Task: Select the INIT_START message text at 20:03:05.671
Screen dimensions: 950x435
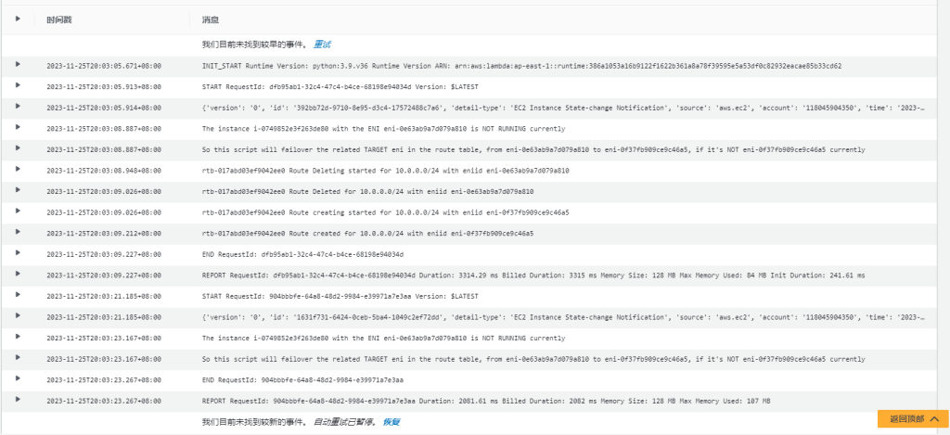Action: coord(521,66)
